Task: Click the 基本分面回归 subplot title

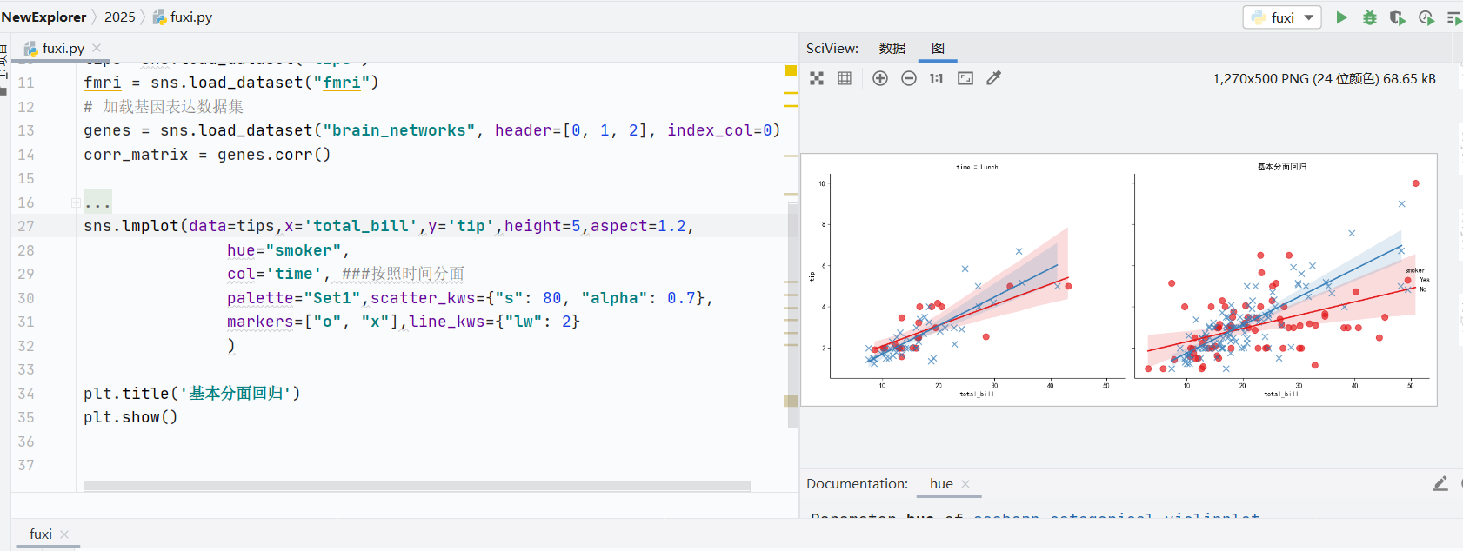Action: [x=1282, y=166]
